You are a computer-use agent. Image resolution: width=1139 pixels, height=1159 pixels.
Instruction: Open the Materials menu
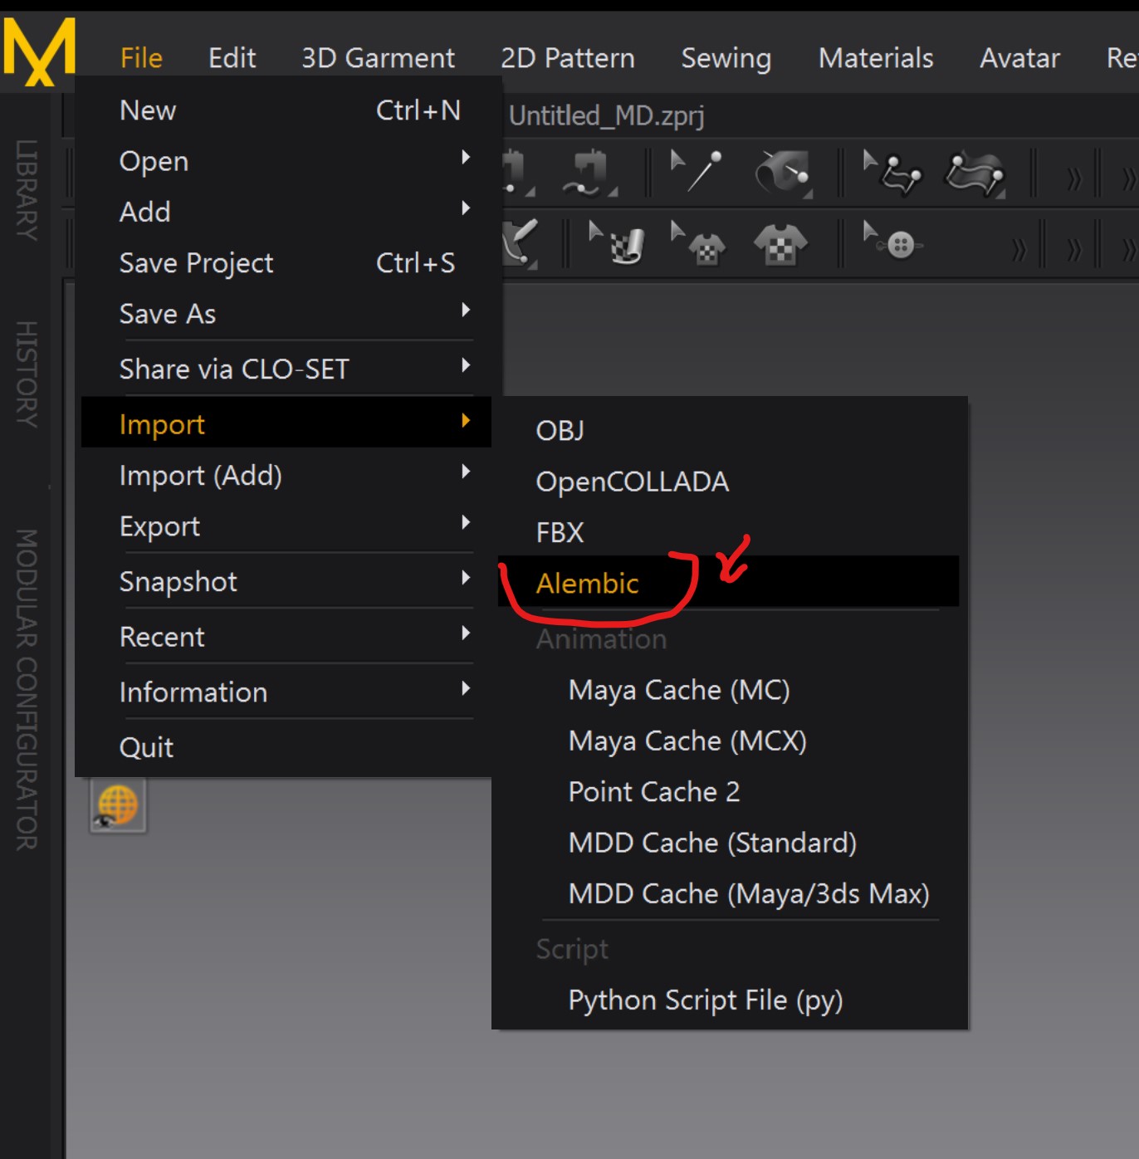(x=876, y=58)
